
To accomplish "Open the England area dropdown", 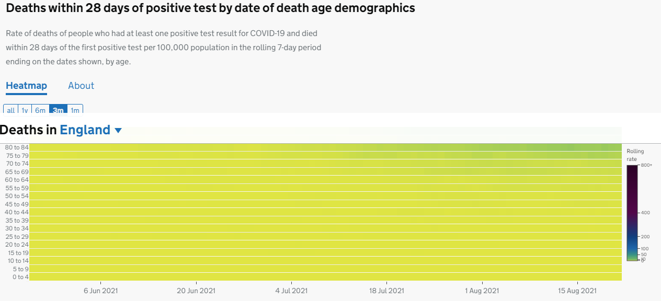I will 85,130.
